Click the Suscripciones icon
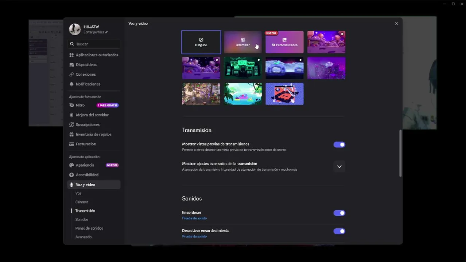The width and height of the screenshot is (466, 262). click(x=71, y=124)
